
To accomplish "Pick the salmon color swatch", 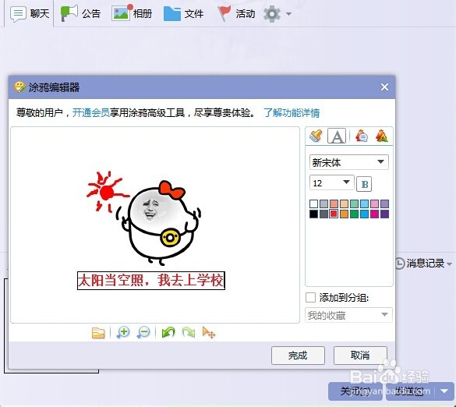I will click(x=334, y=203).
